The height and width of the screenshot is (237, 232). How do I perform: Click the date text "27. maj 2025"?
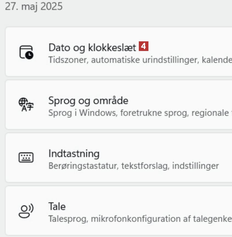pos(34,7)
